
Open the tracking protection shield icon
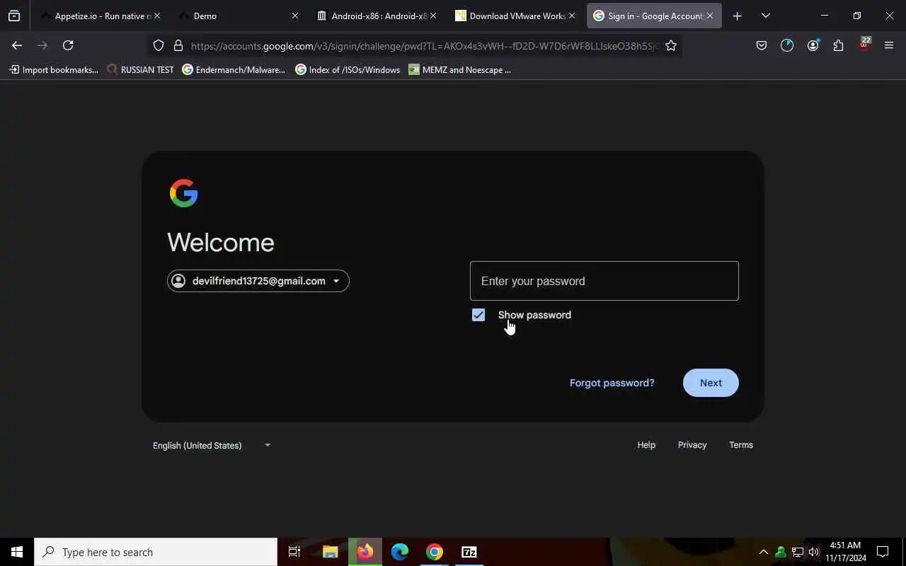tap(159, 45)
